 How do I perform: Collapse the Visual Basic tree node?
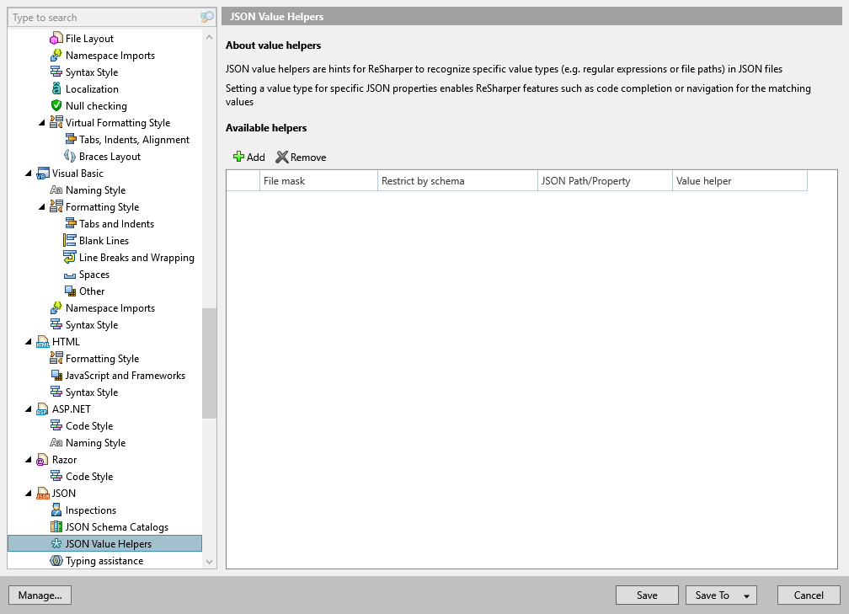coord(29,174)
